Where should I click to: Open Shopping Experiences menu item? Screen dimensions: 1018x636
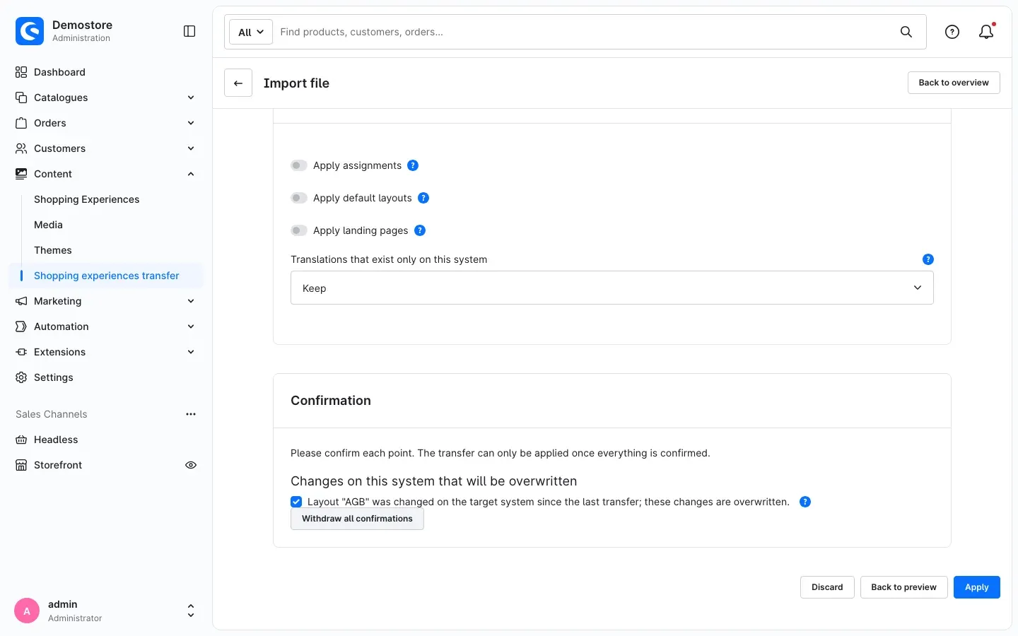pyautogui.click(x=87, y=199)
